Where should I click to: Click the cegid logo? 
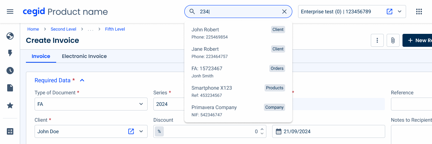(33, 12)
